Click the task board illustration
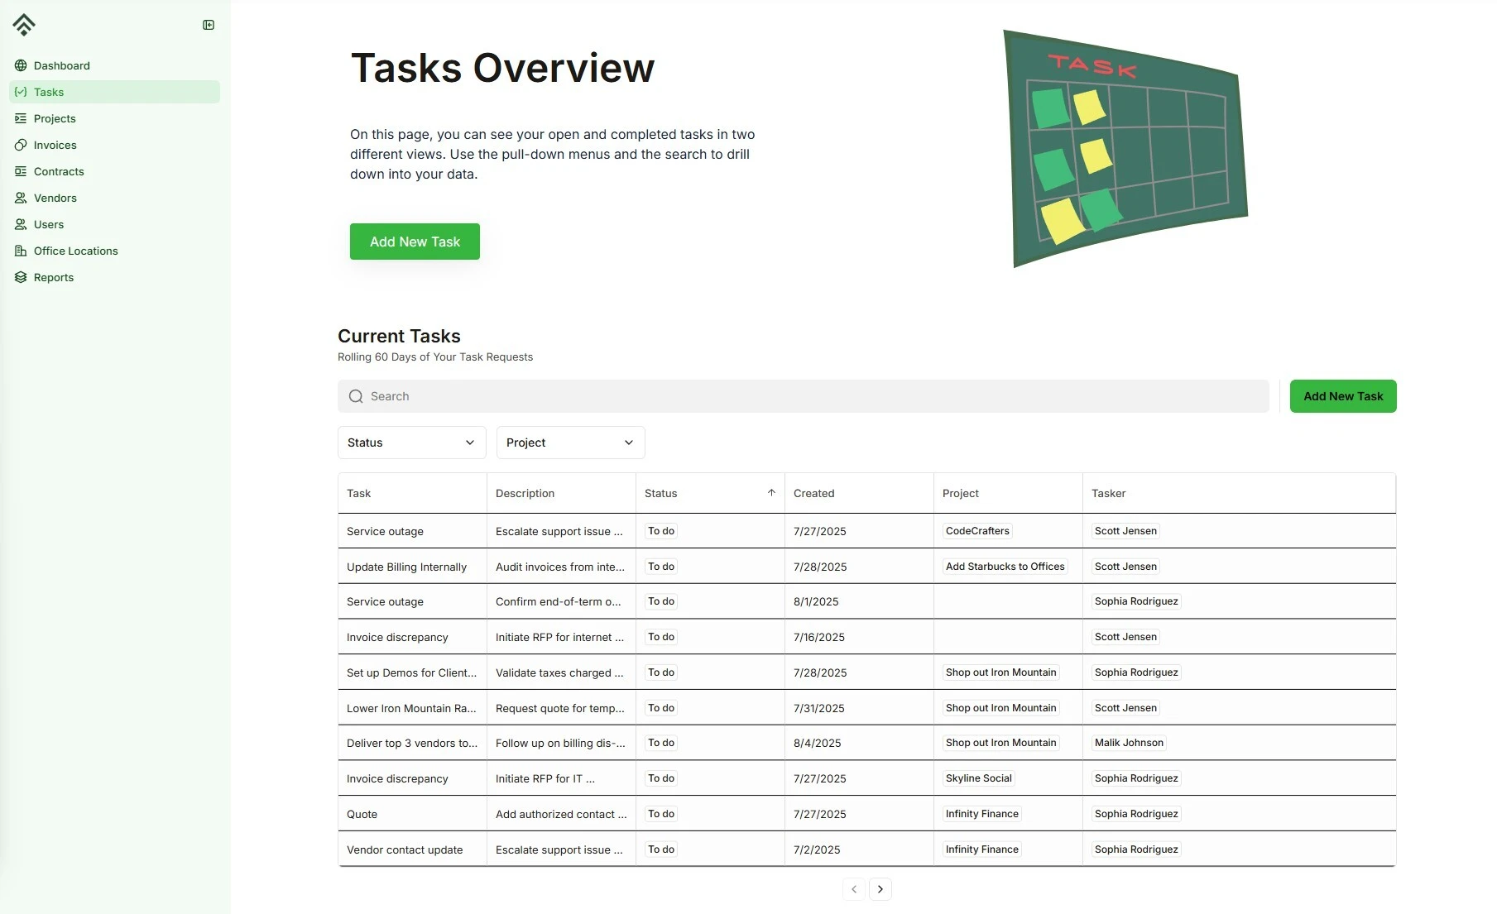Viewport: 1497px width, 914px height. [x=1124, y=149]
